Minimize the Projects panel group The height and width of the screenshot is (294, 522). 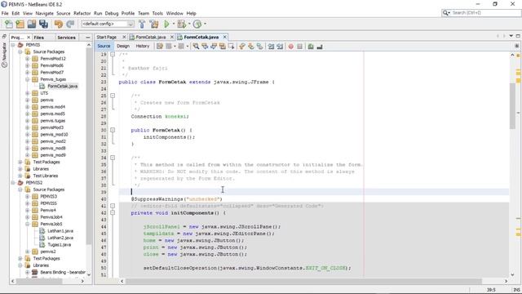[x=87, y=38]
